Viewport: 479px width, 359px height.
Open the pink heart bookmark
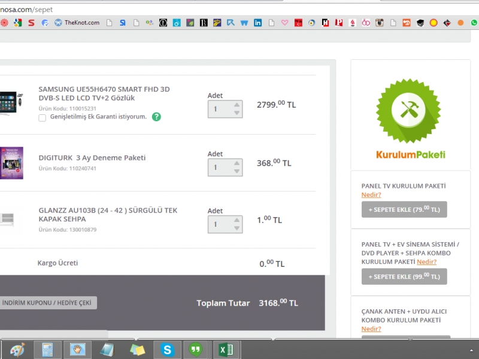(x=285, y=23)
